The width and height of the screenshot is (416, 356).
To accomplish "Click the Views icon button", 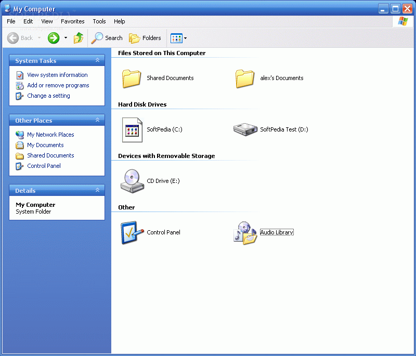I will click(x=176, y=38).
